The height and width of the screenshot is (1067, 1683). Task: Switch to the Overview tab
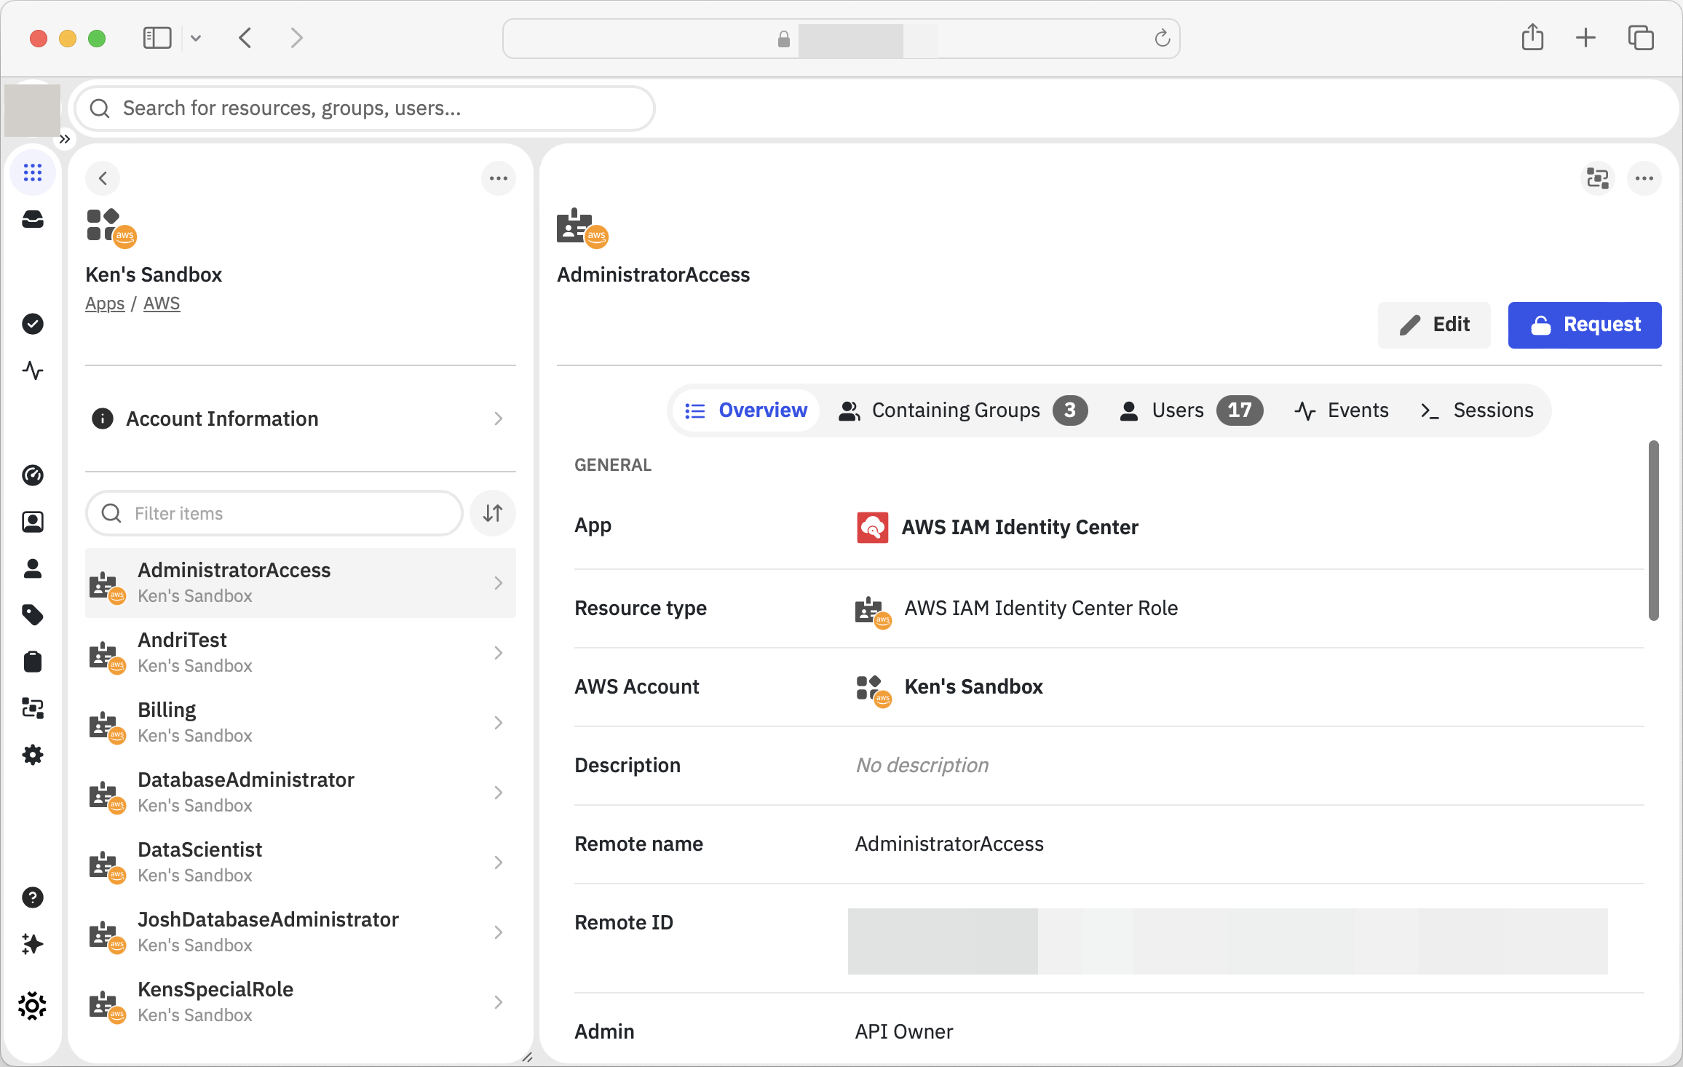click(746, 410)
